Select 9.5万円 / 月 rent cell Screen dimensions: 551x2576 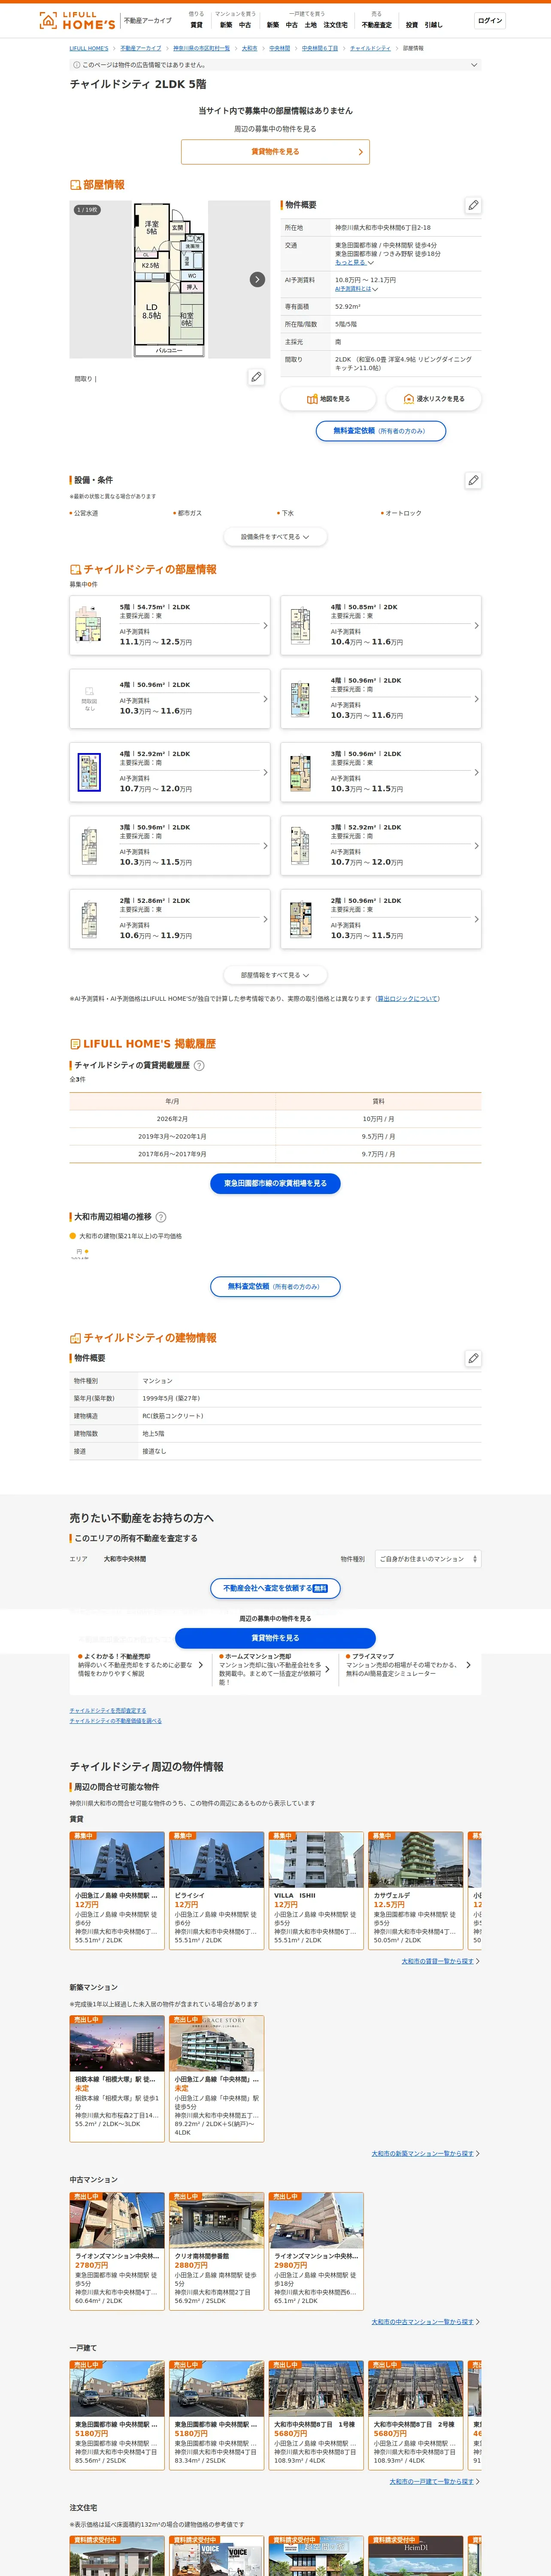point(378,1136)
